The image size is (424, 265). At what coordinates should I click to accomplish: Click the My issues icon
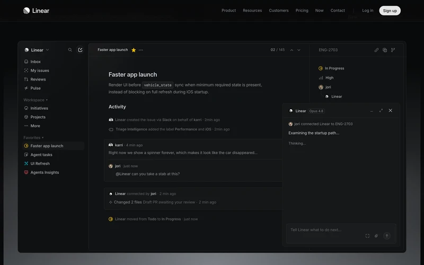coord(26,70)
